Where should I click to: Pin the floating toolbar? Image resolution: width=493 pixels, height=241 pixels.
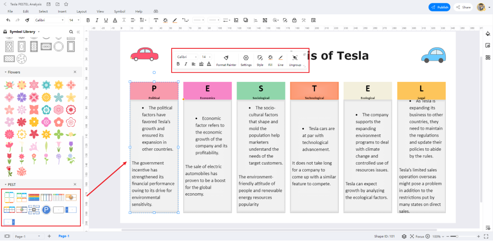click(x=304, y=55)
